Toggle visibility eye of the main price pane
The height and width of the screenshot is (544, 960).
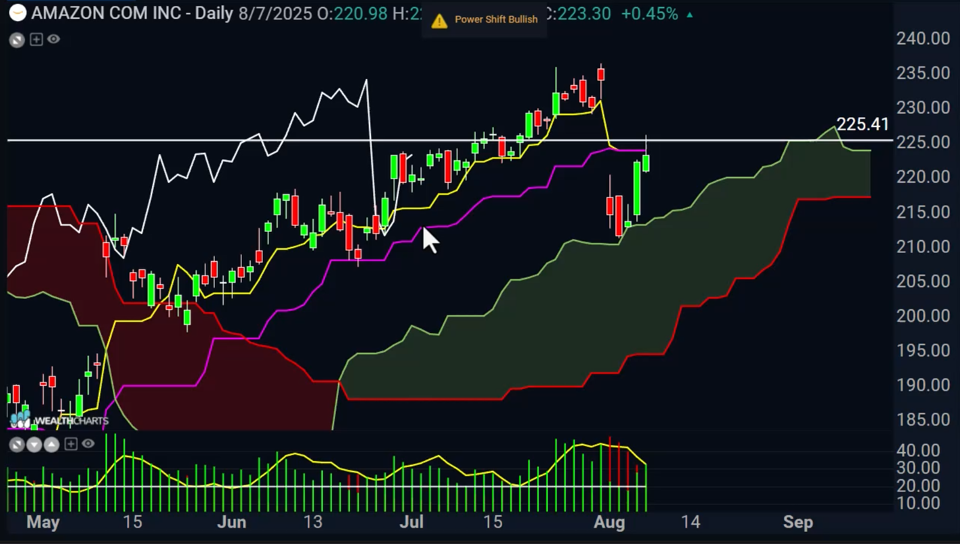54,40
